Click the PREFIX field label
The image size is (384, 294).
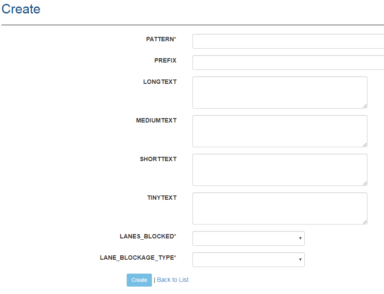pos(165,60)
